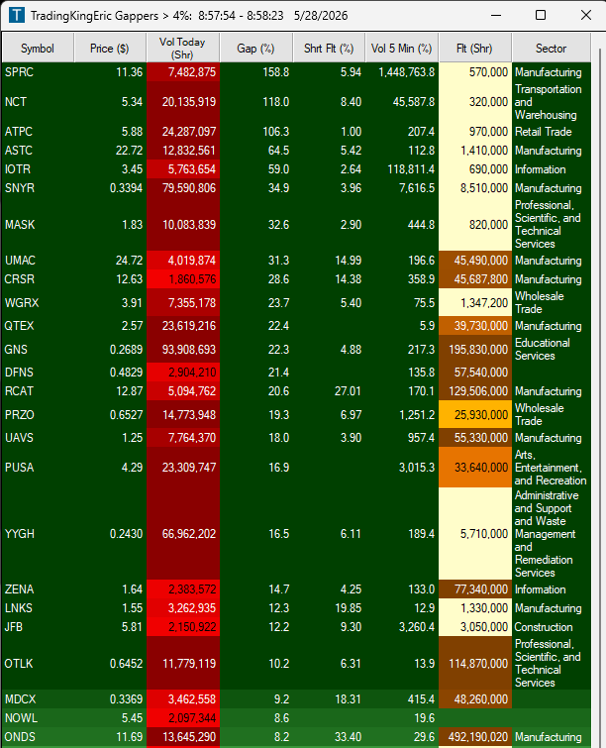606x748 pixels.
Task: Select the ATPC symbol
Action: click(19, 131)
